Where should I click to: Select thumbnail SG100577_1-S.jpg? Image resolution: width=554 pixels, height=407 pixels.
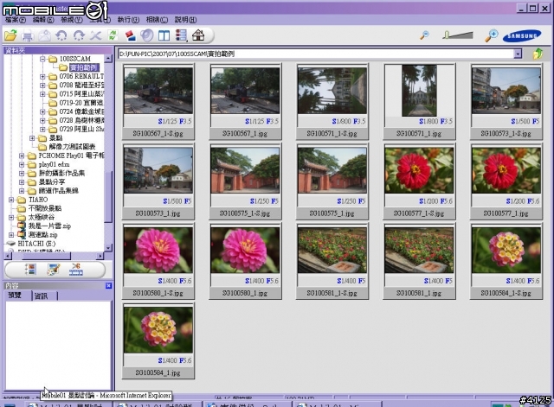tap(419, 181)
